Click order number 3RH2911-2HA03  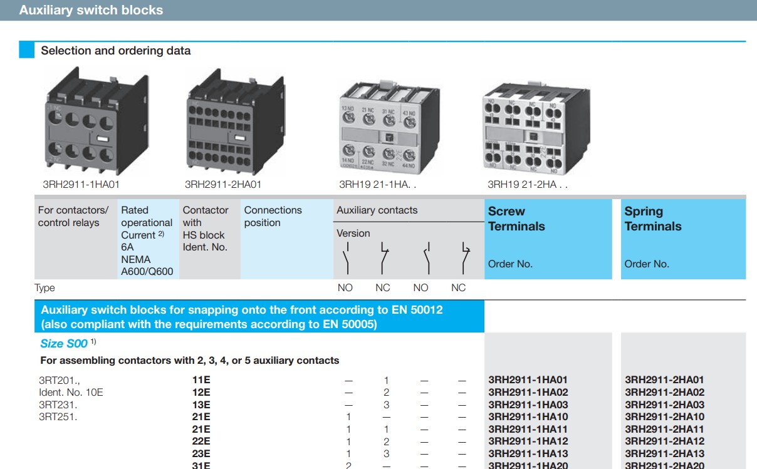tap(664, 405)
